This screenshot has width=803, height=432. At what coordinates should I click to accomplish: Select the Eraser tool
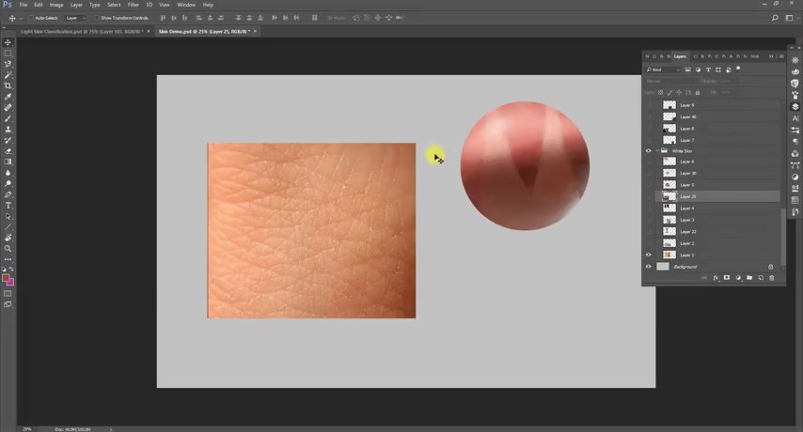click(x=8, y=151)
